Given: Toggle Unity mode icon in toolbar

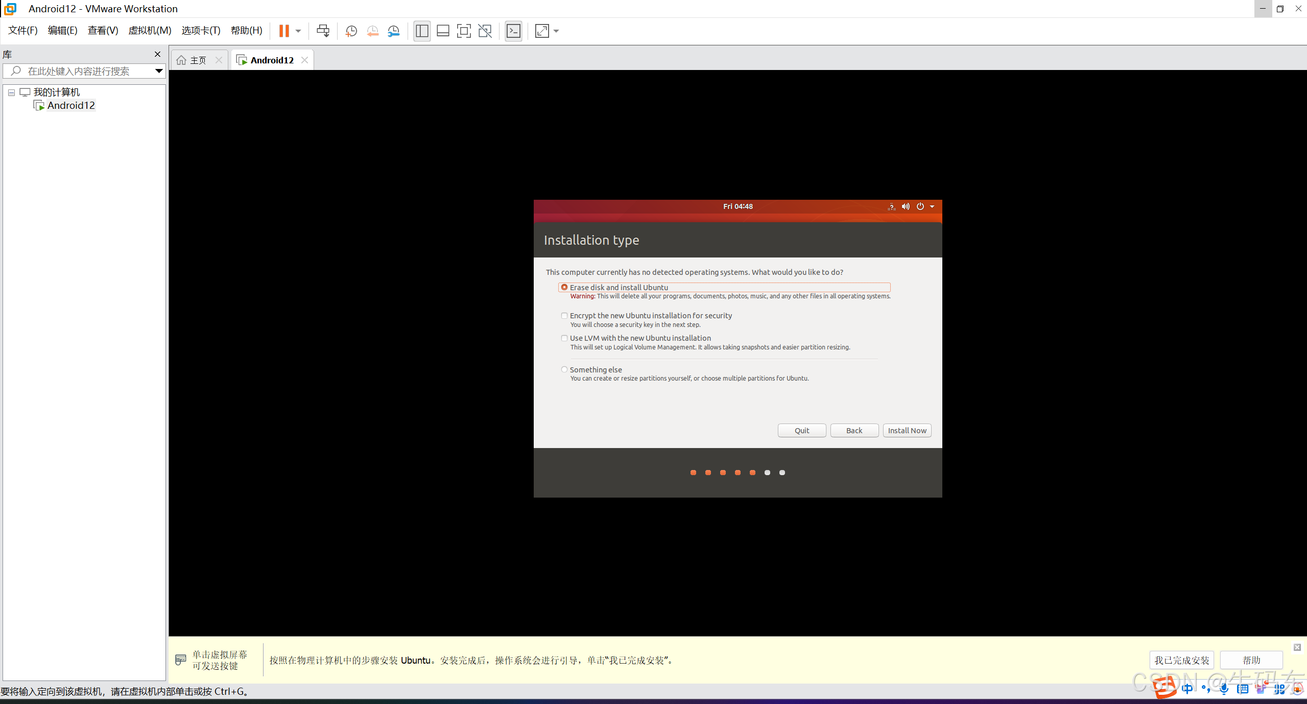Looking at the screenshot, I should click(485, 31).
